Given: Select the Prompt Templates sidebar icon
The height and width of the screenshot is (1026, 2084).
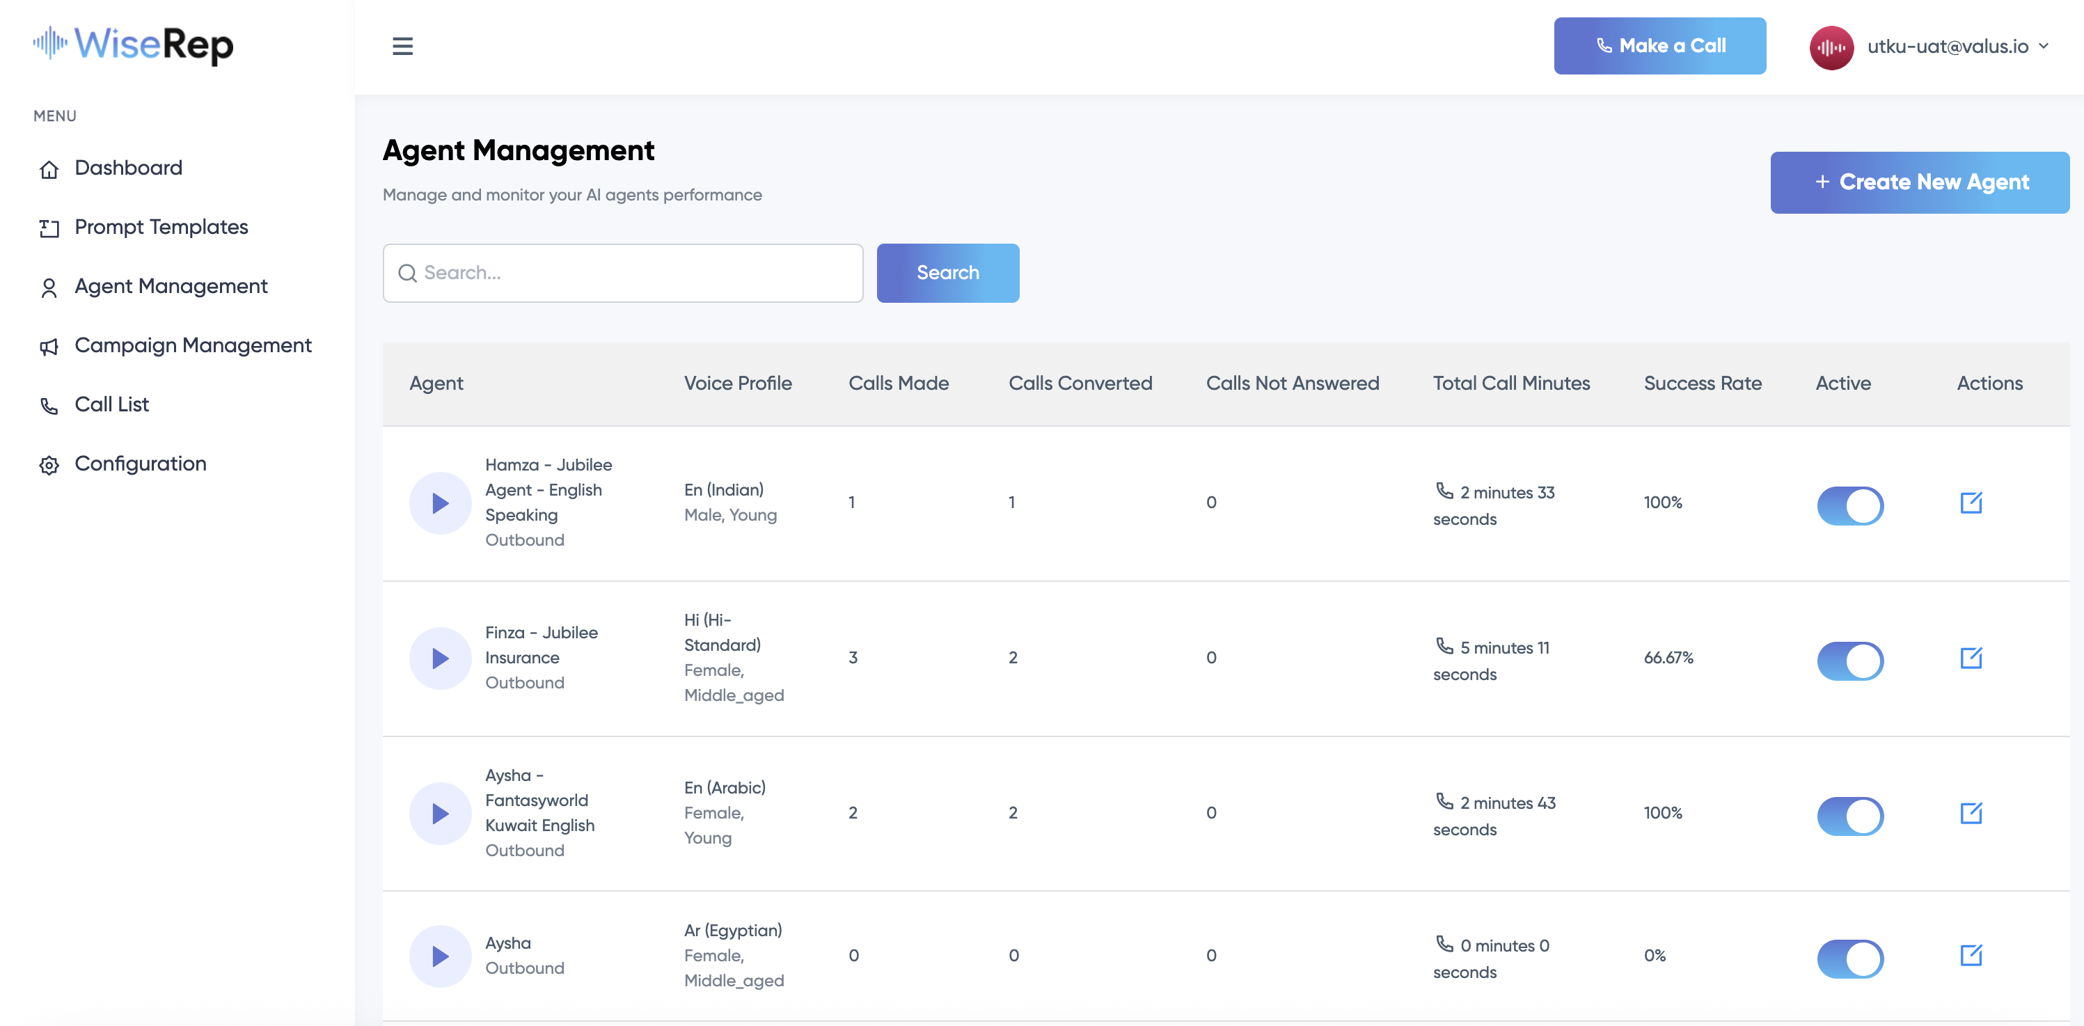Looking at the screenshot, I should coord(49,228).
